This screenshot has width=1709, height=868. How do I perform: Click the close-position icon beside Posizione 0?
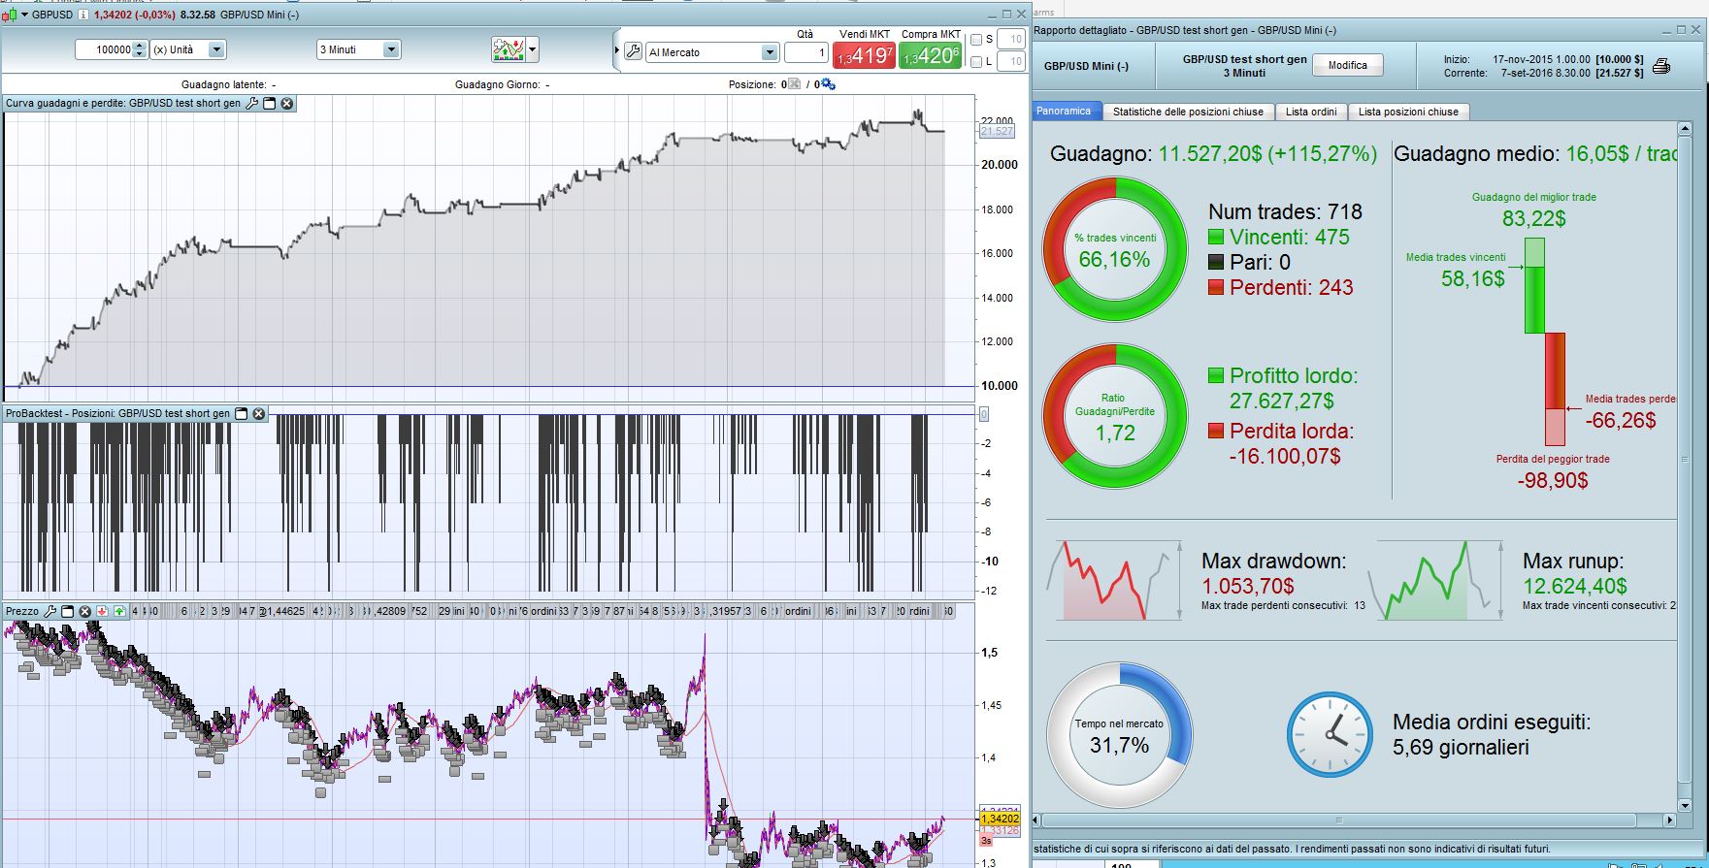pos(794,84)
